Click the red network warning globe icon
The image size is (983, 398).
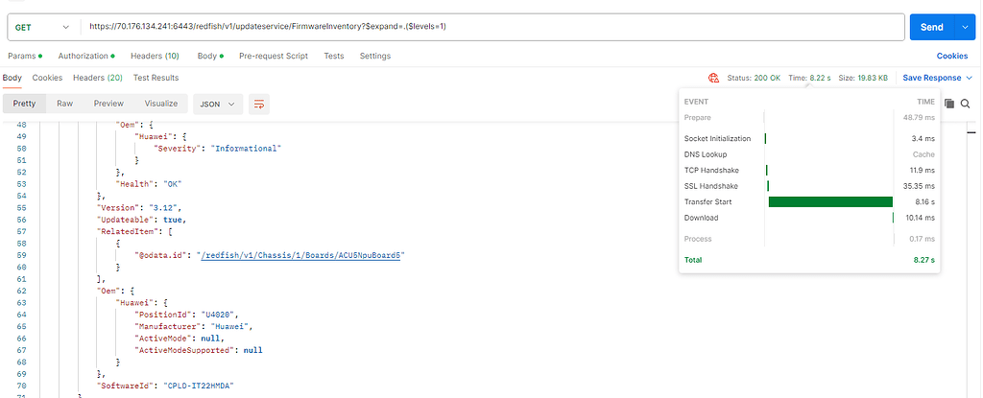point(713,78)
